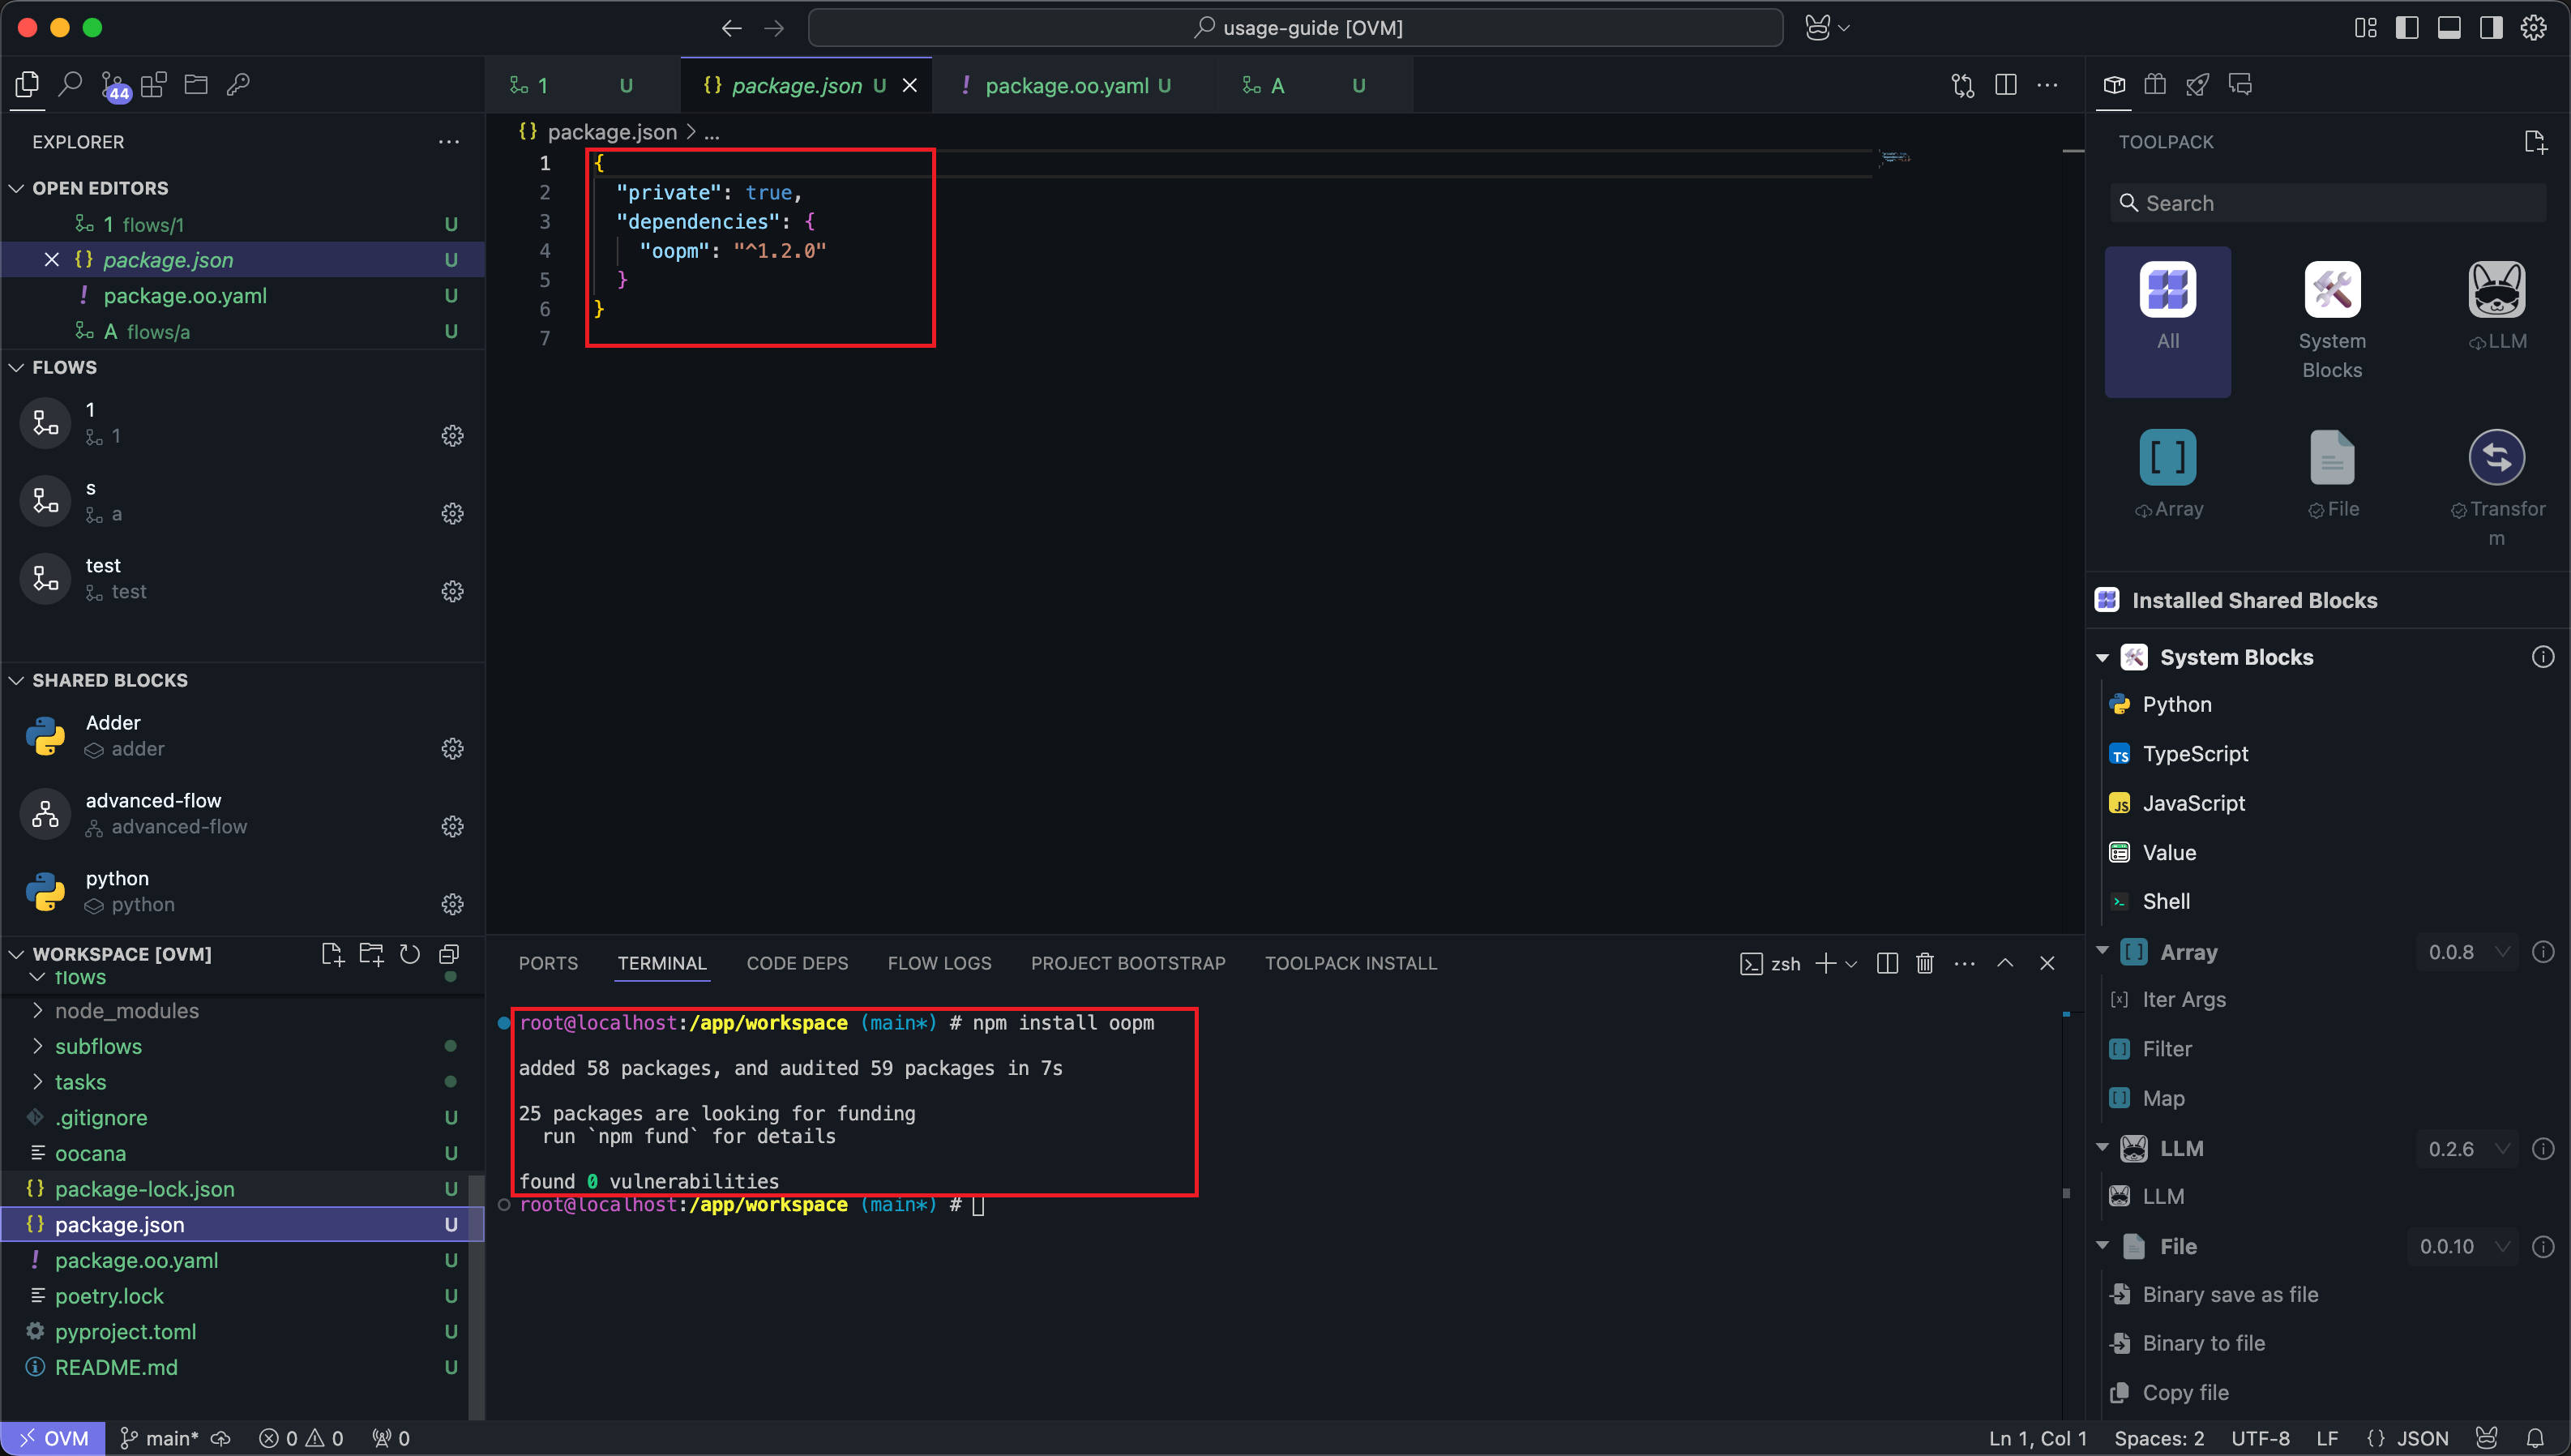2571x1456 pixels.
Task: Click new file icon in workspace header
Action: click(x=332, y=954)
